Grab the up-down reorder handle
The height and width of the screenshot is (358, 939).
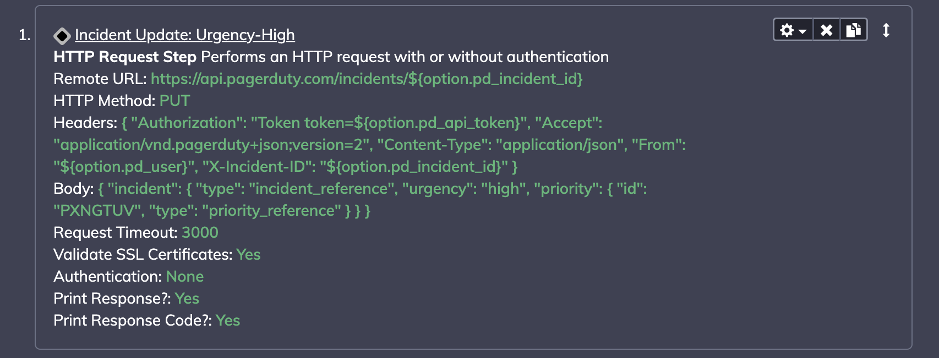click(x=886, y=30)
